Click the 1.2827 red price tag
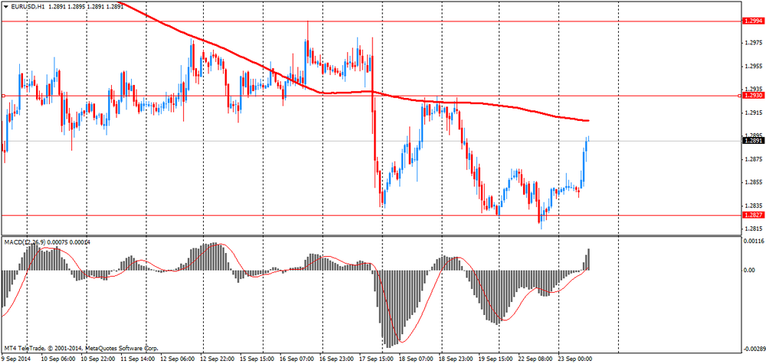 (x=752, y=216)
